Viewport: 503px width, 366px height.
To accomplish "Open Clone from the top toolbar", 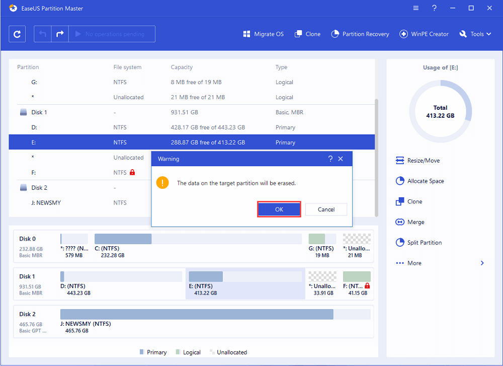I will tap(307, 34).
